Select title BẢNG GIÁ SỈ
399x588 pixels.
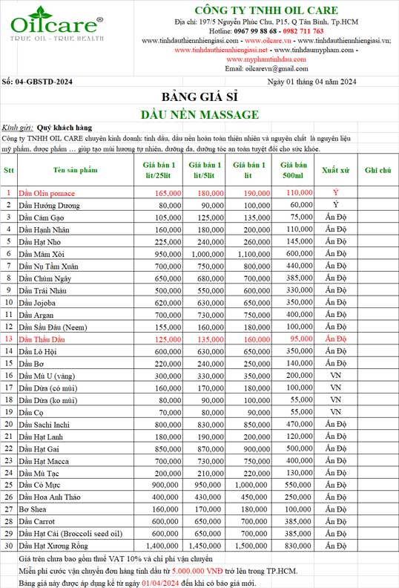click(199, 97)
